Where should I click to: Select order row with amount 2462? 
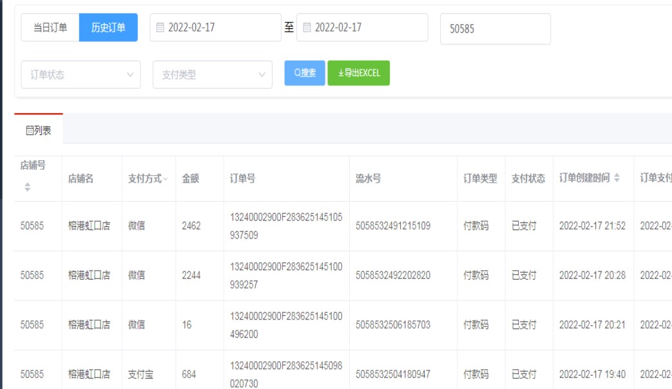pos(191,226)
